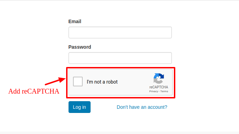Screen dimensions: 239x134
Task: Click the red highlight border around the captcha
Action: [x=121, y=68]
